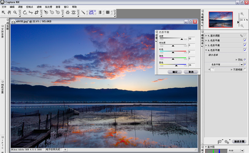
Task: Toggle the 羽化 feather round checkbox
Action: click(245, 60)
